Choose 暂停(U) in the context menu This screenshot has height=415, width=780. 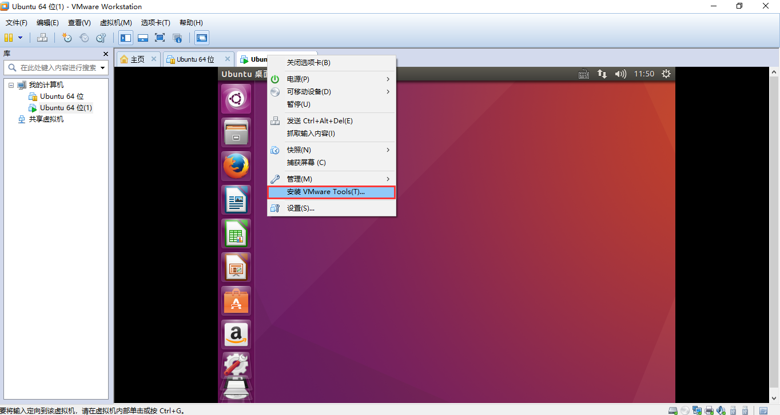(332, 104)
